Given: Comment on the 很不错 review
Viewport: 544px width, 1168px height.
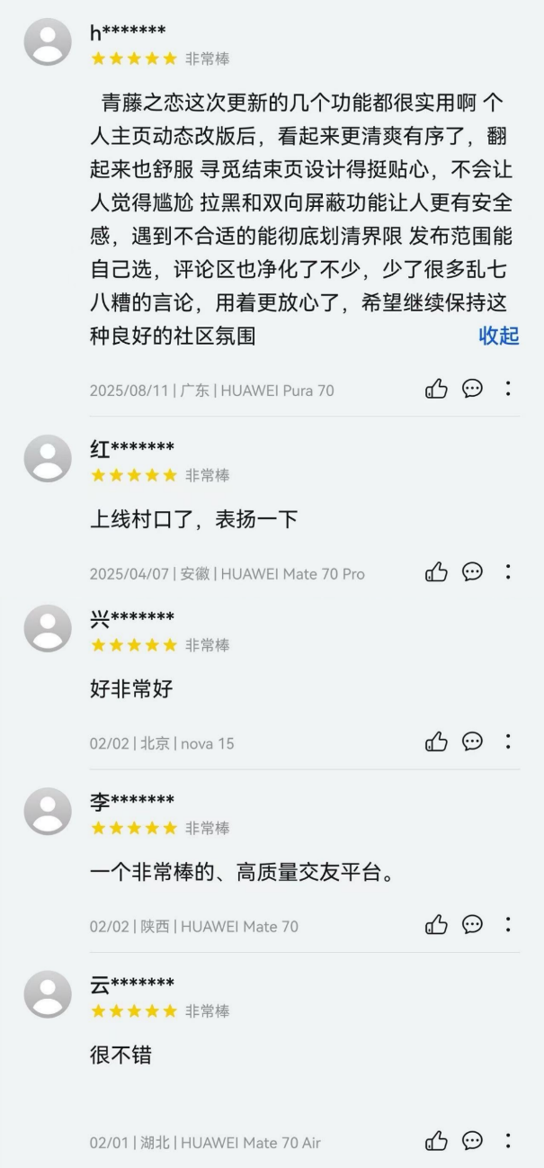Looking at the screenshot, I should pyautogui.click(x=472, y=1142).
